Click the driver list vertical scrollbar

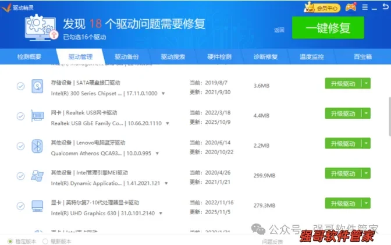(389, 116)
